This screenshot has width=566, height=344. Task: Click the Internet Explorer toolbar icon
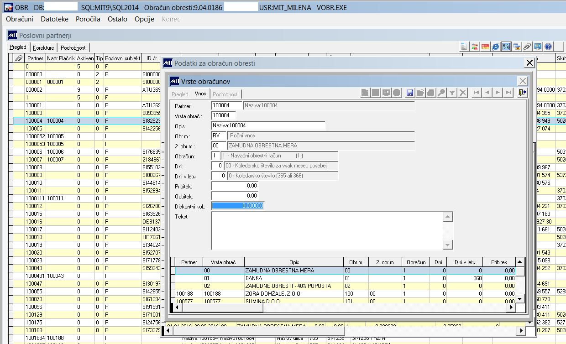pyautogui.click(x=495, y=47)
